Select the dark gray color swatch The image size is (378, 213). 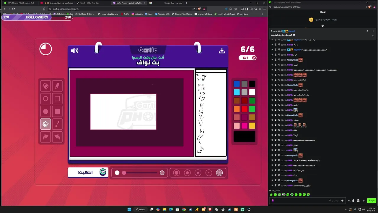[x=244, y=84]
